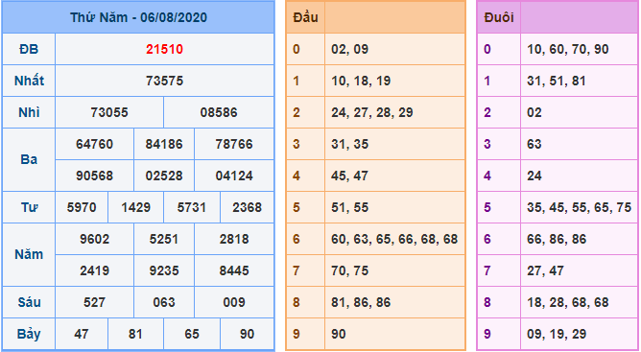Click seventh prize number 47

pos(82,334)
